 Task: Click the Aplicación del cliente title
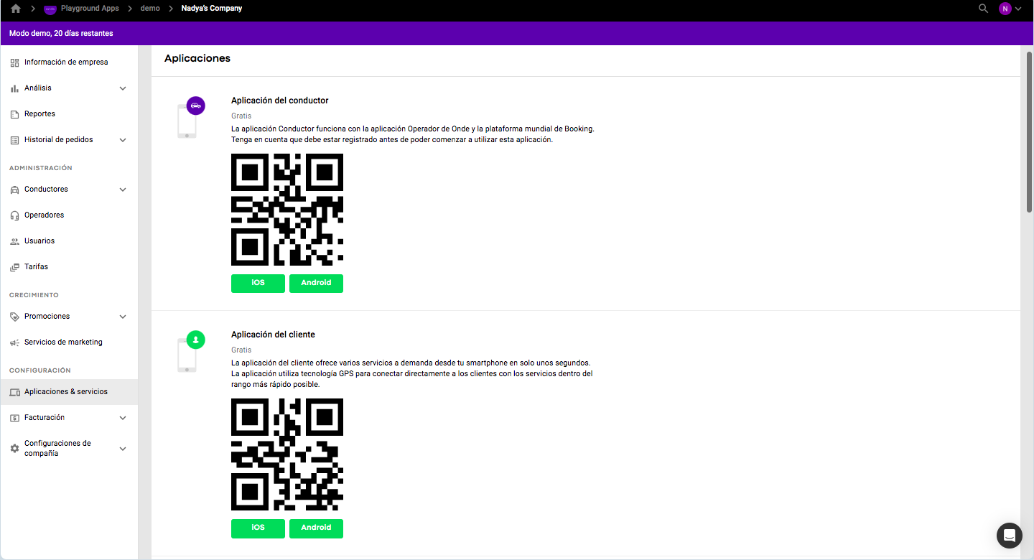[273, 335]
